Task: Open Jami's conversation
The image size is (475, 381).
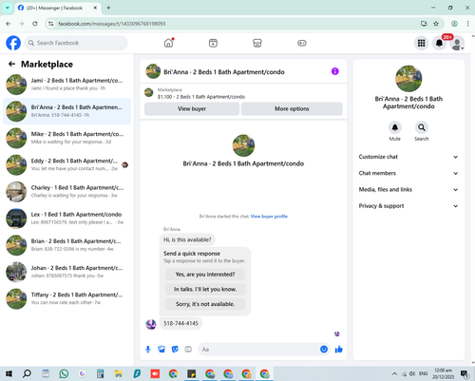Action: click(x=66, y=85)
